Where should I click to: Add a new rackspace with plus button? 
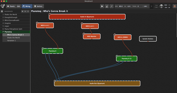click(x=22, y=11)
